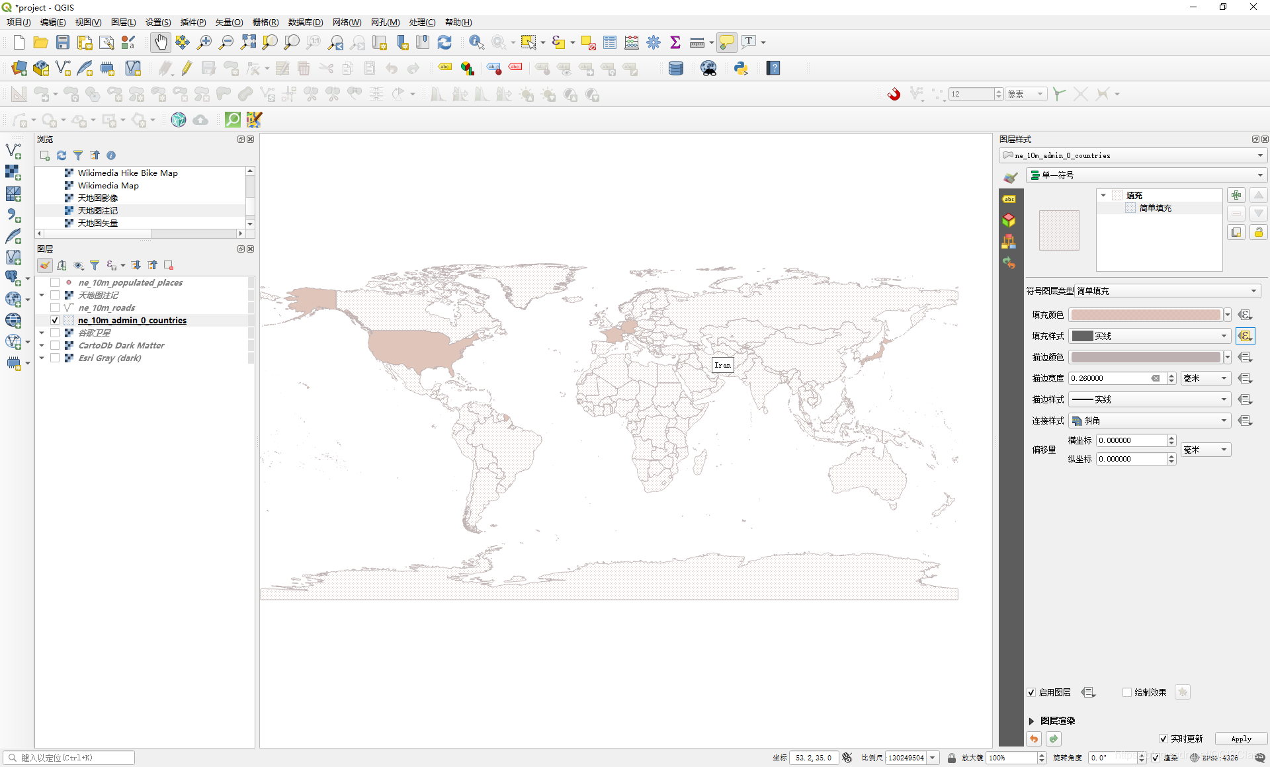Open the 矢量(O) menu
This screenshot has height=767, width=1270.
pyautogui.click(x=229, y=22)
